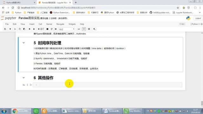Click the trusted notebook status button

[x=182, y=24]
